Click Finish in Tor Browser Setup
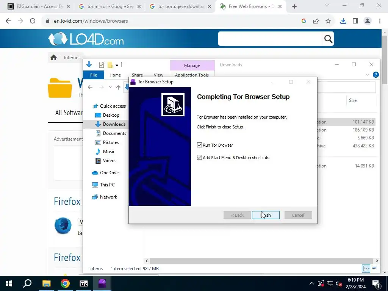Viewport: 388px width, 291px height. 266,215
